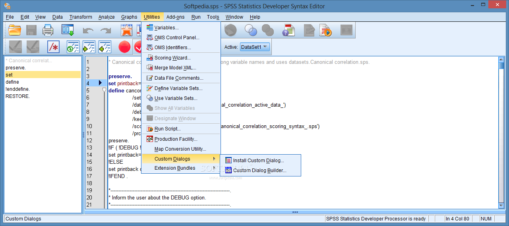
Task: Click line number 12 in the gutter
Action: (x=89, y=140)
